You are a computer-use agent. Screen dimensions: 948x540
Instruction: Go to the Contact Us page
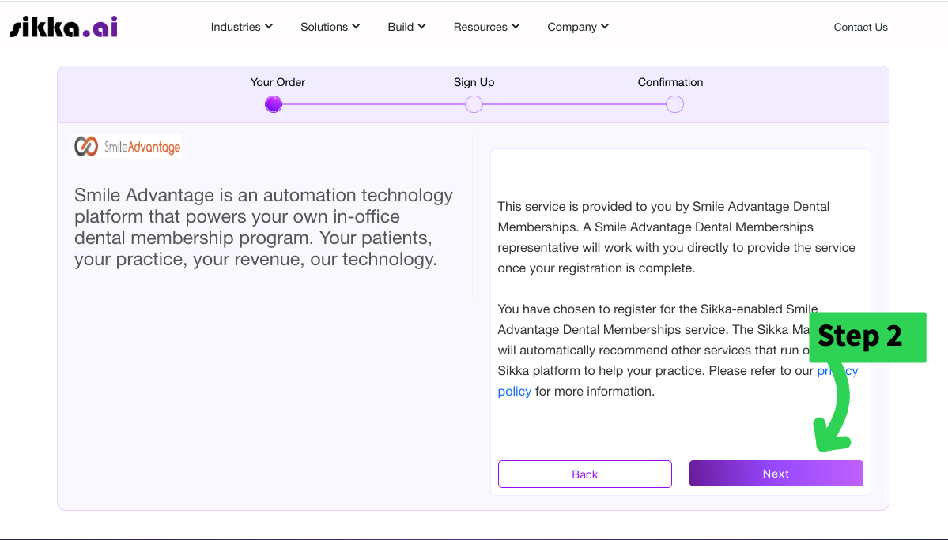coord(860,27)
